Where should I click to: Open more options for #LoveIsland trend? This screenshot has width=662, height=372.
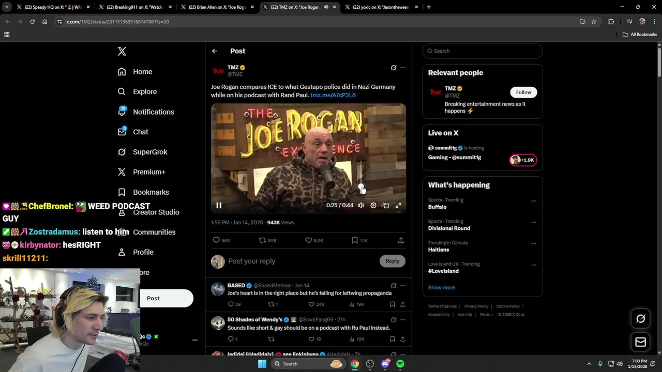(534, 265)
